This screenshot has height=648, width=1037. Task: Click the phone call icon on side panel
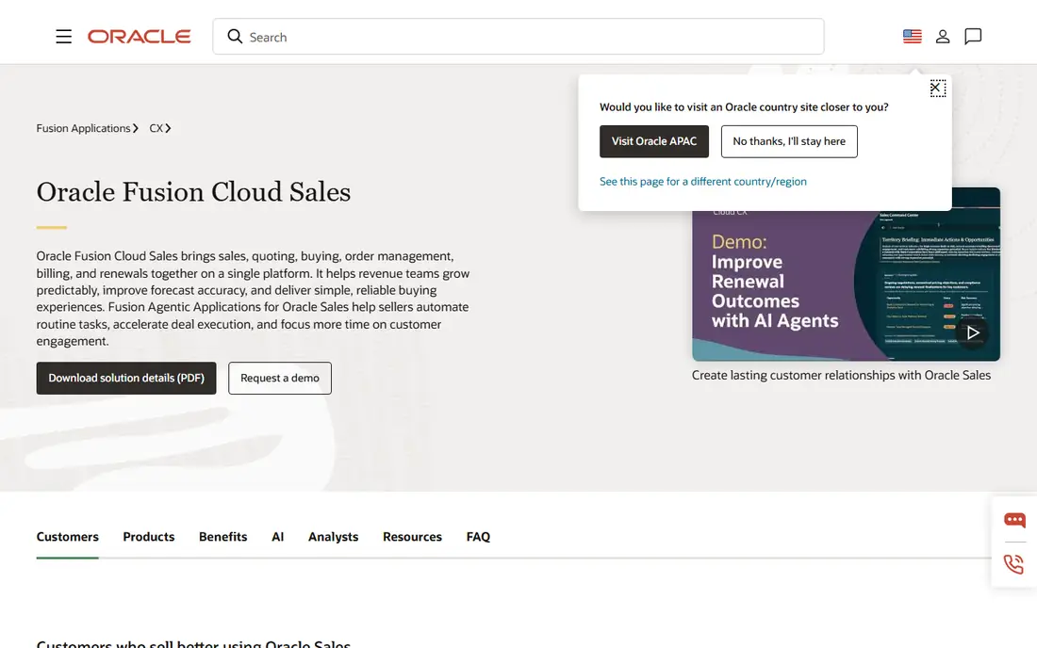pyautogui.click(x=1013, y=564)
